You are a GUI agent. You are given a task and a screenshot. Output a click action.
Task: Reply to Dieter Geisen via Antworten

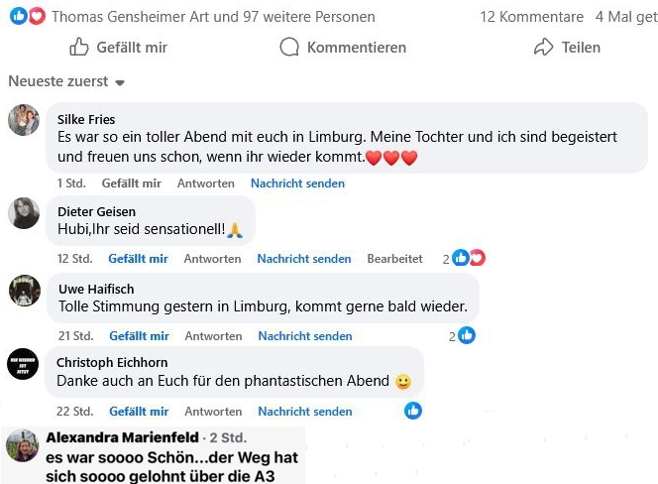(212, 259)
